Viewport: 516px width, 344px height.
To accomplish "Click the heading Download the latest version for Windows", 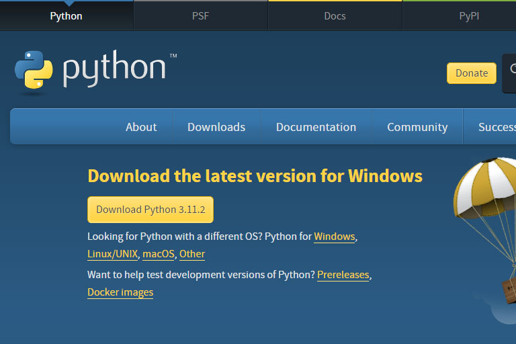I will (x=255, y=176).
